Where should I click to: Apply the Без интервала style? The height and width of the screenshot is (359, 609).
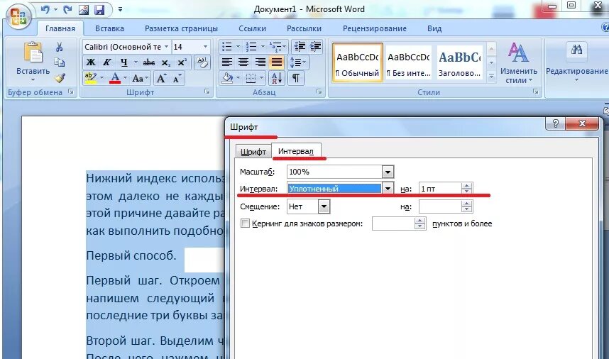click(x=409, y=62)
